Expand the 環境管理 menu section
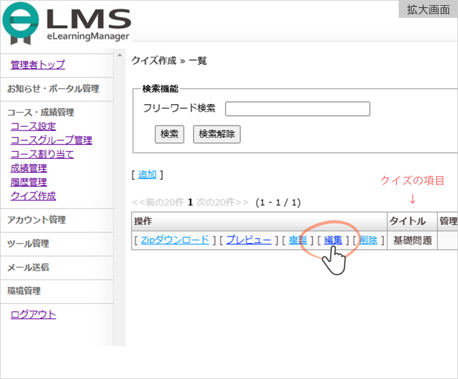Image resolution: width=458 pixels, height=379 pixels. pyautogui.click(x=24, y=291)
